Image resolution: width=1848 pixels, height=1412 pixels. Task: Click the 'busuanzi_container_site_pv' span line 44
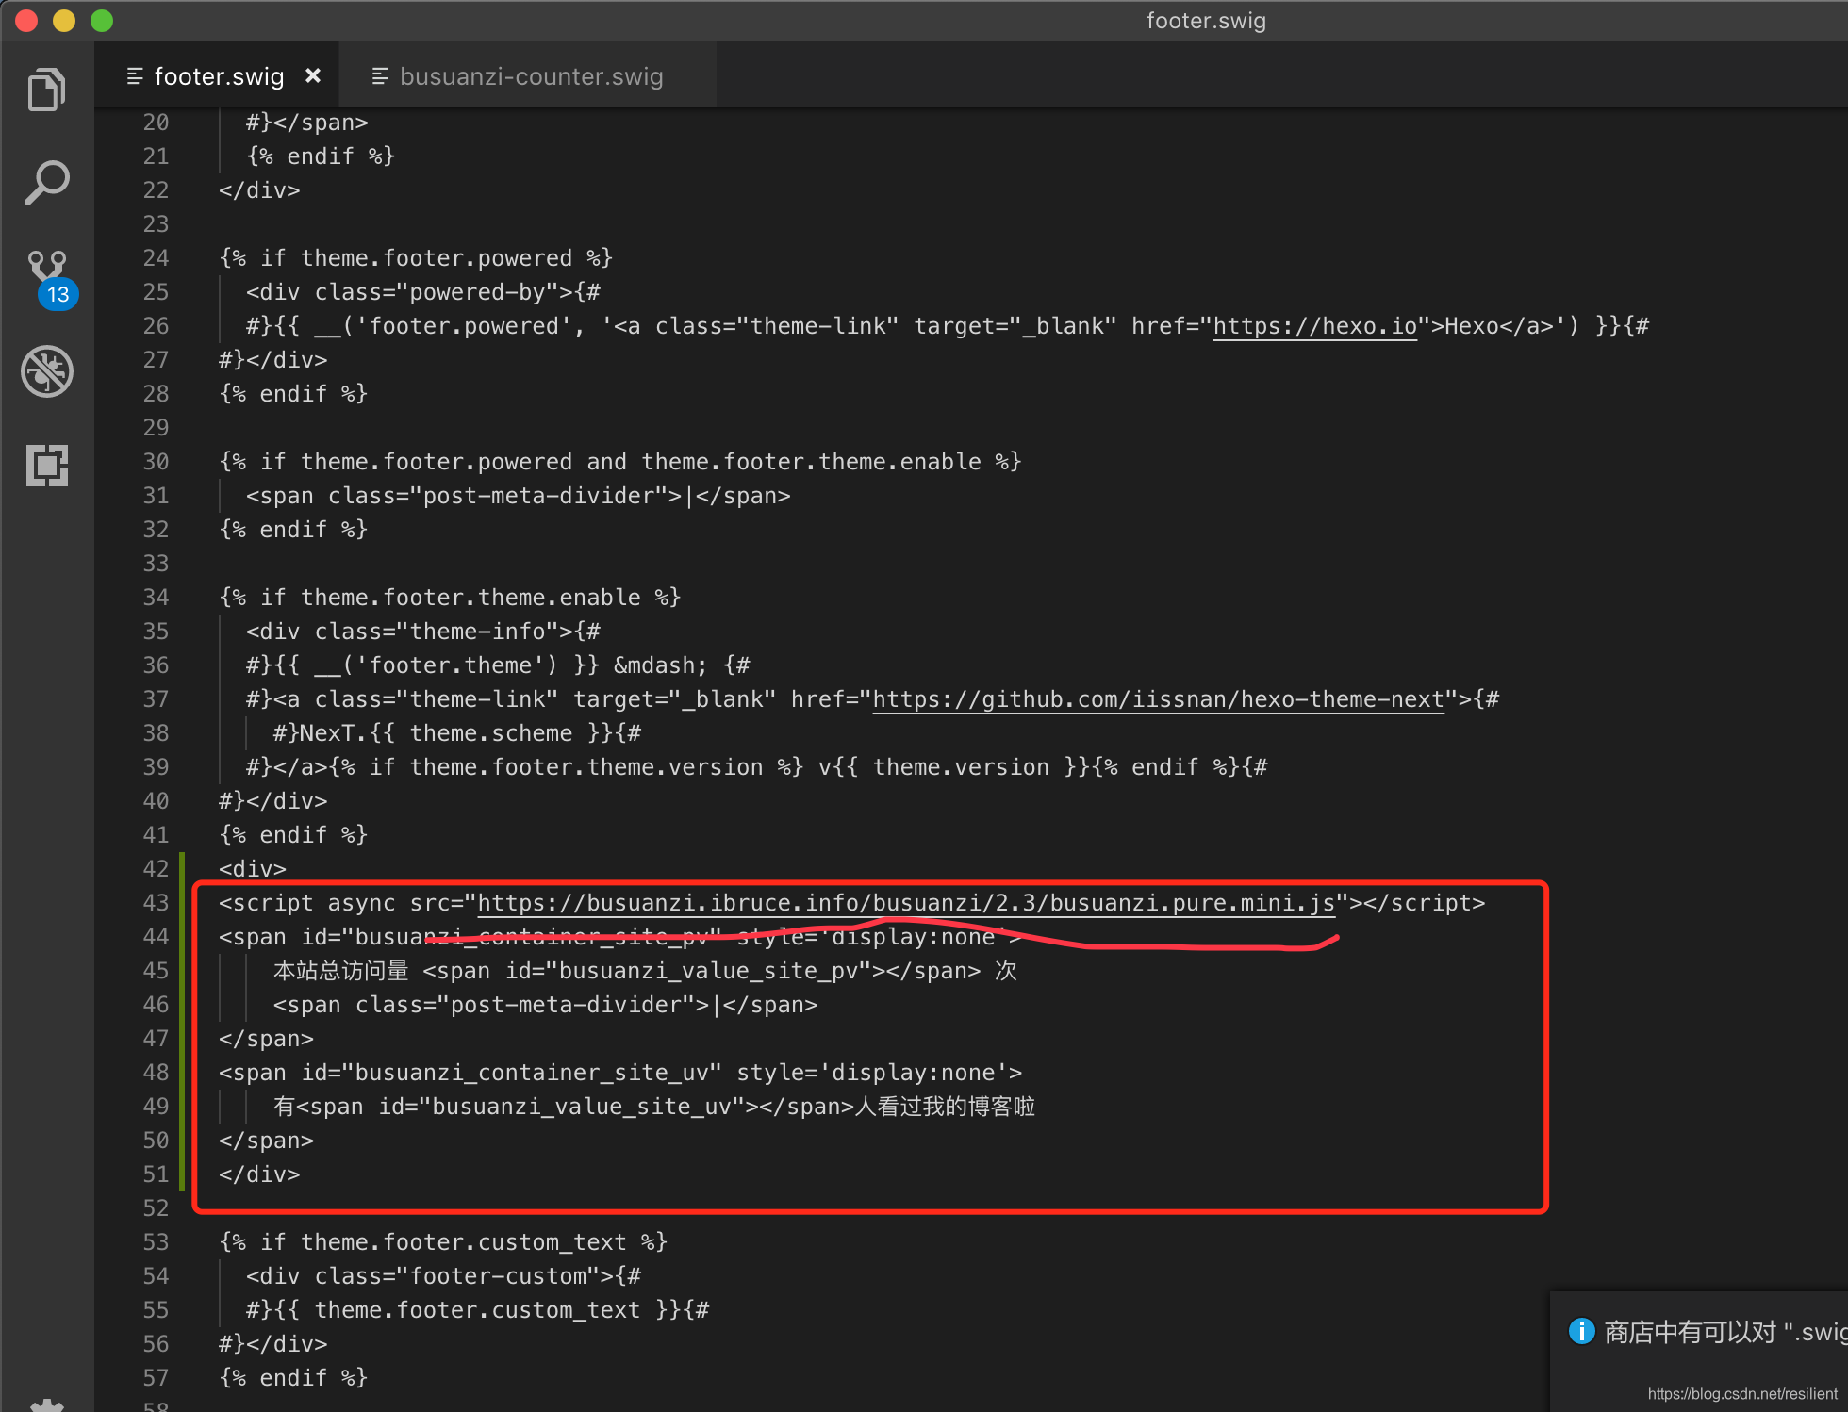[620, 937]
